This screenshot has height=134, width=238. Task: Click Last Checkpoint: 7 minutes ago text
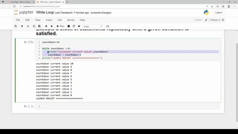pyautogui.click(x=72, y=13)
